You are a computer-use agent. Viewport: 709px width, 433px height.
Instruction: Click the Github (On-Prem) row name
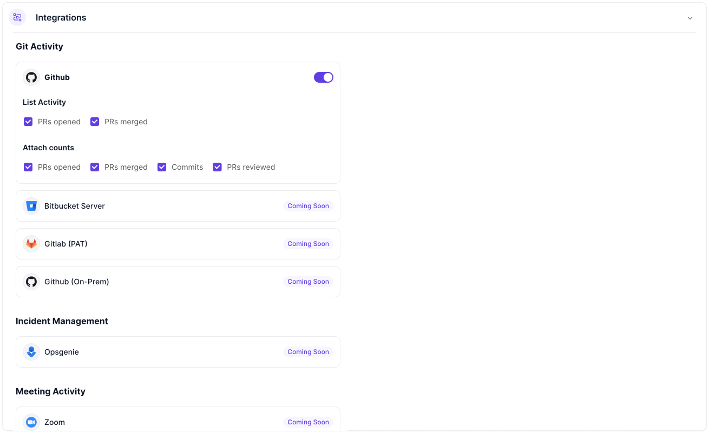[77, 282]
